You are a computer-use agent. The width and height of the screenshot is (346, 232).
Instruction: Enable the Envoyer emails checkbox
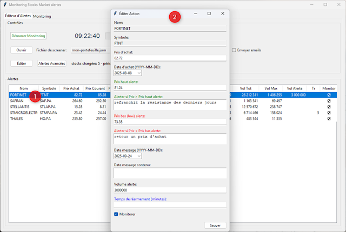(x=234, y=50)
